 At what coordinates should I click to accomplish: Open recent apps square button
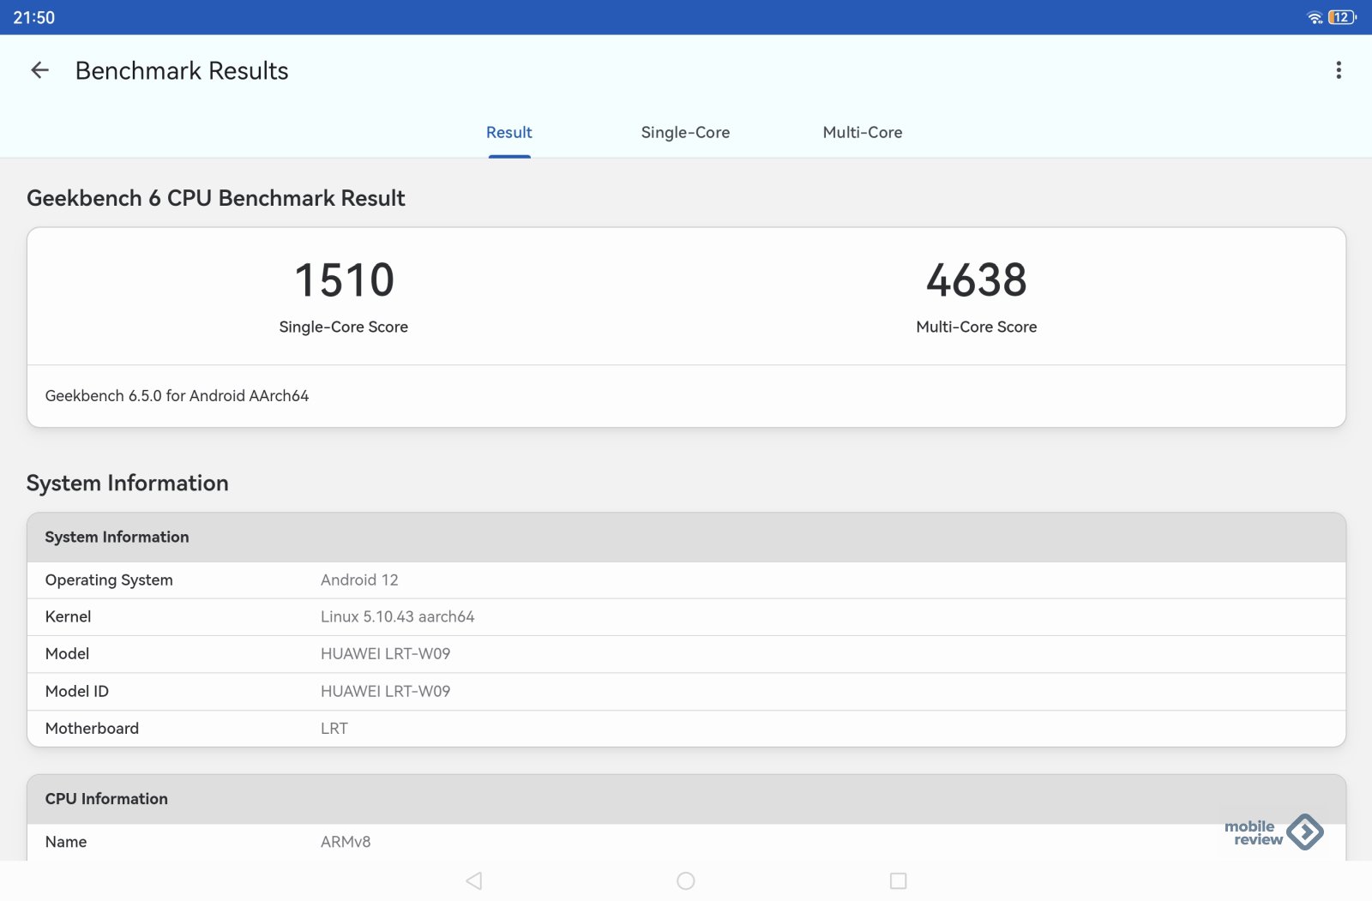[898, 880]
